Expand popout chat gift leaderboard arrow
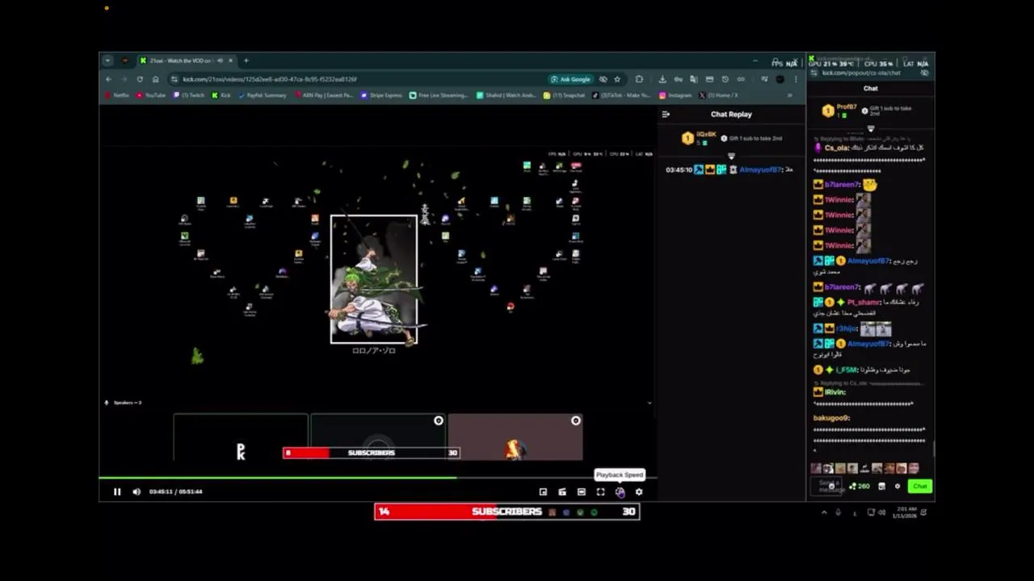The height and width of the screenshot is (581, 1034). [x=871, y=129]
